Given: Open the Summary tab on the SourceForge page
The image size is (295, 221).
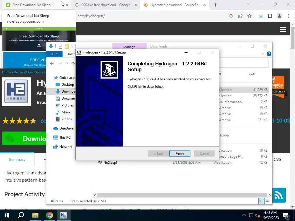Looking at the screenshot, I should tap(17, 159).
